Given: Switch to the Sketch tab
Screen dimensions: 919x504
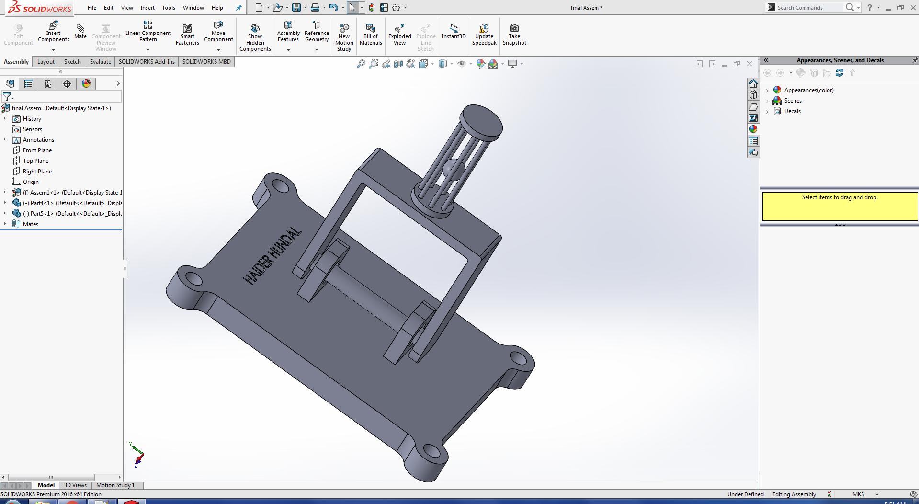Looking at the screenshot, I should click(x=72, y=62).
